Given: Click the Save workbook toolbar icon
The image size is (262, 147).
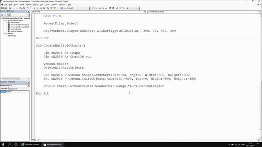Looking at the screenshot, I should coord(10,8).
